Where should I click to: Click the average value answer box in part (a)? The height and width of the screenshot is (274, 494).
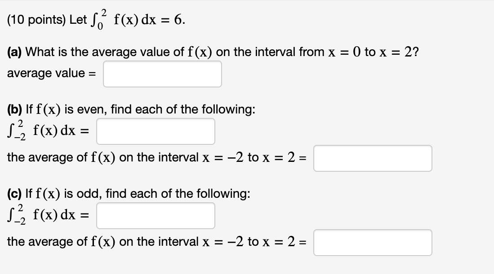[x=162, y=74]
